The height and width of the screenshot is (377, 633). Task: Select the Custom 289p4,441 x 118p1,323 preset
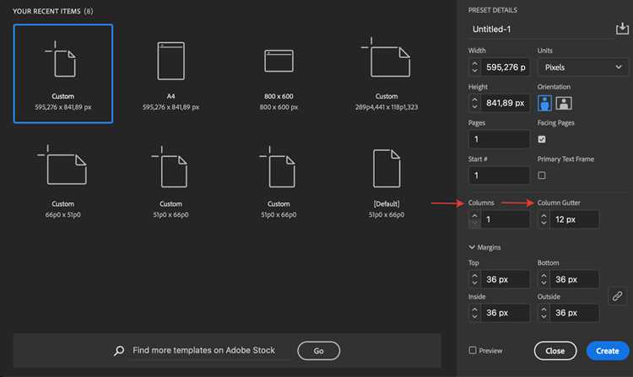(x=387, y=73)
